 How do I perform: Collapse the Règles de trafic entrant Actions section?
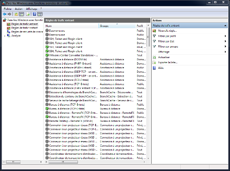pyautogui.click(x=225, y=26)
